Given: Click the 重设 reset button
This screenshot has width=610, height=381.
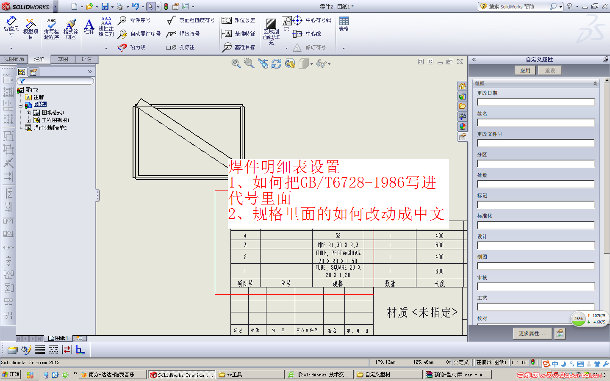Looking at the screenshot, I should click(x=550, y=71).
